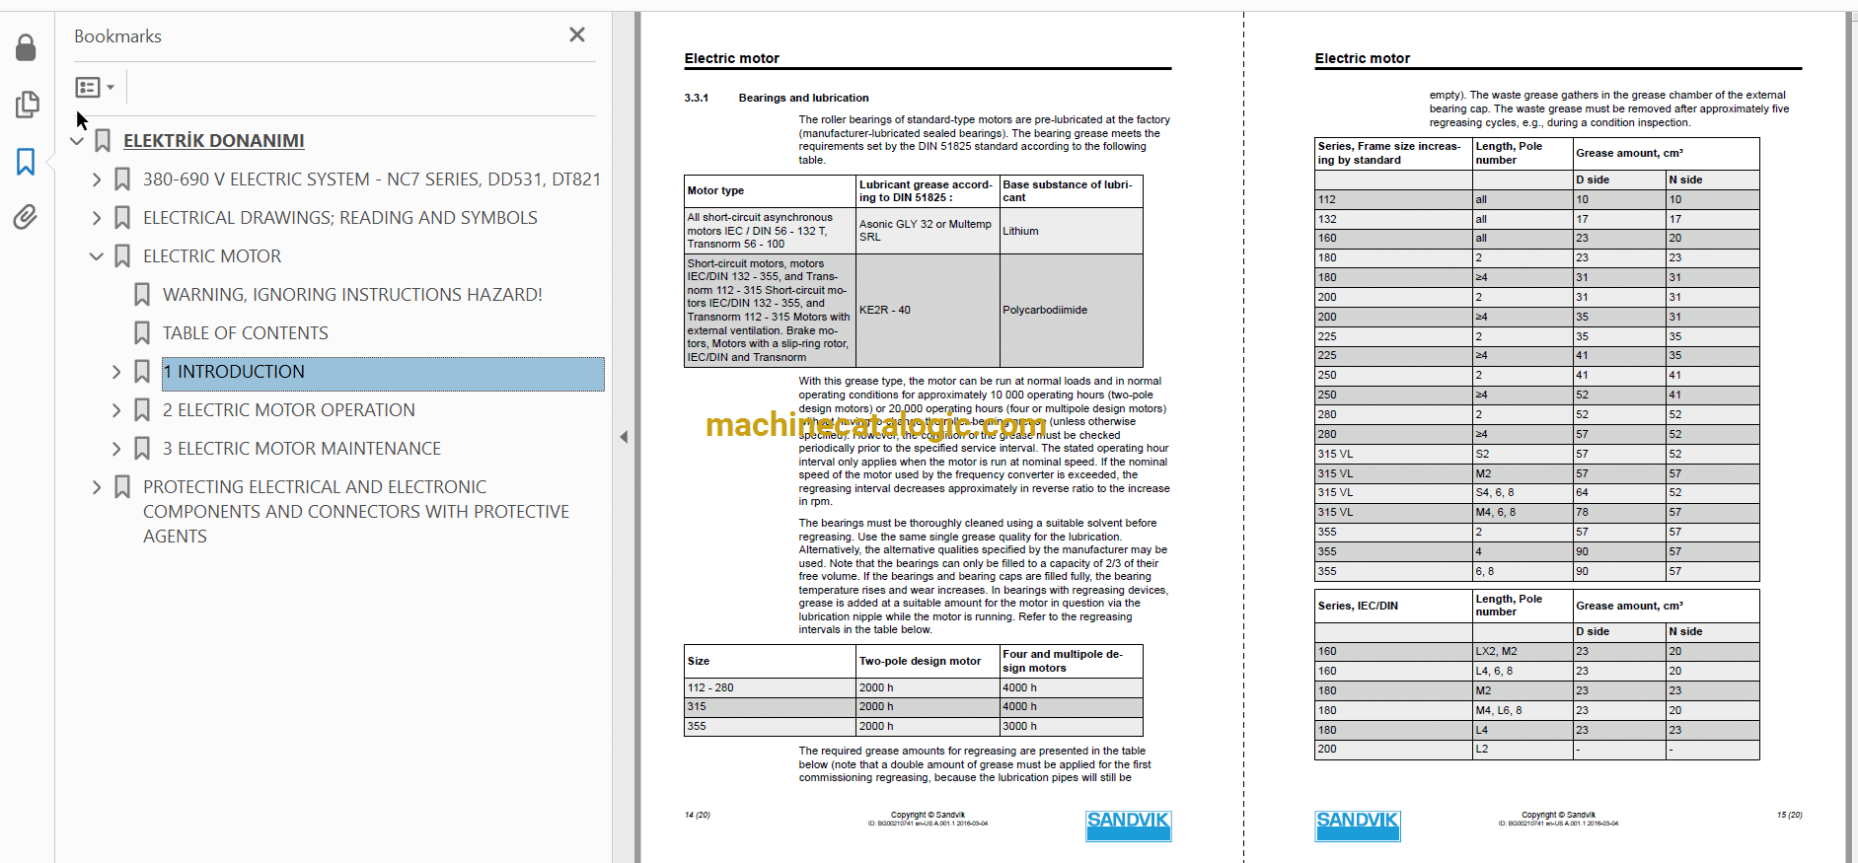Open WARNING, IGNORING INSTRUCTIONS HAZARD! bookmark
This screenshot has height=863, width=1858.
[352, 295]
